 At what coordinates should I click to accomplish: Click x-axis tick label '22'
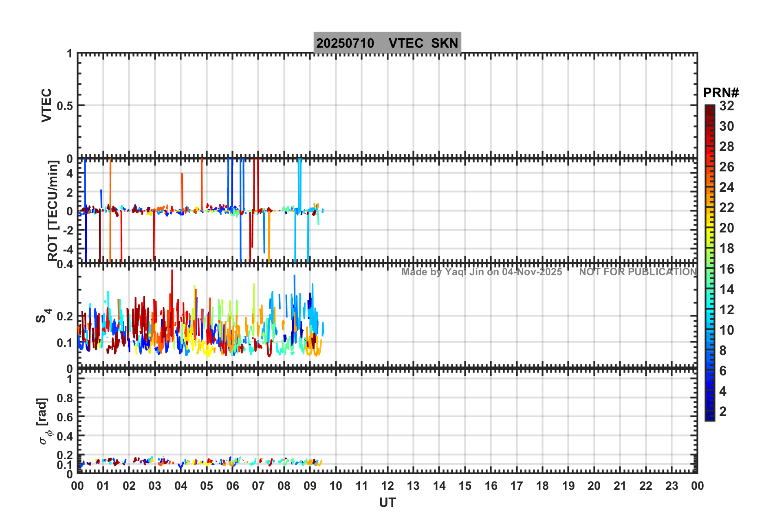click(x=646, y=486)
